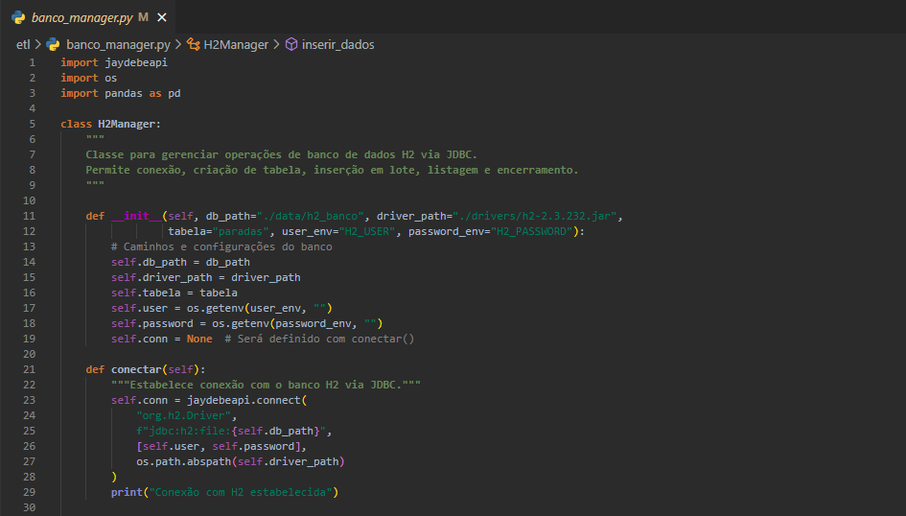
Task: Click the 'conectar' method name on line 21
Action: (x=136, y=369)
